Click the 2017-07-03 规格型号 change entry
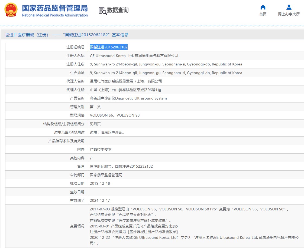The width and height of the screenshot is (304, 248). pos(189,209)
